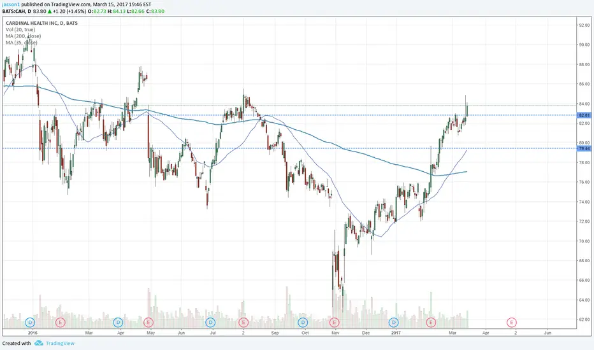Click the 70.00 price axis label
Screen dimensions: 594x350
click(x=584, y=241)
